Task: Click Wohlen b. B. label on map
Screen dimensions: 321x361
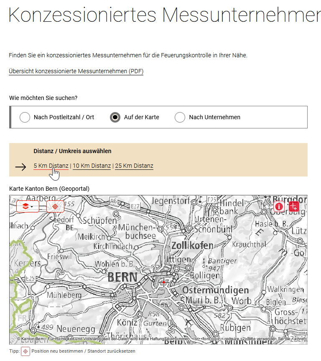Action: click(x=115, y=264)
